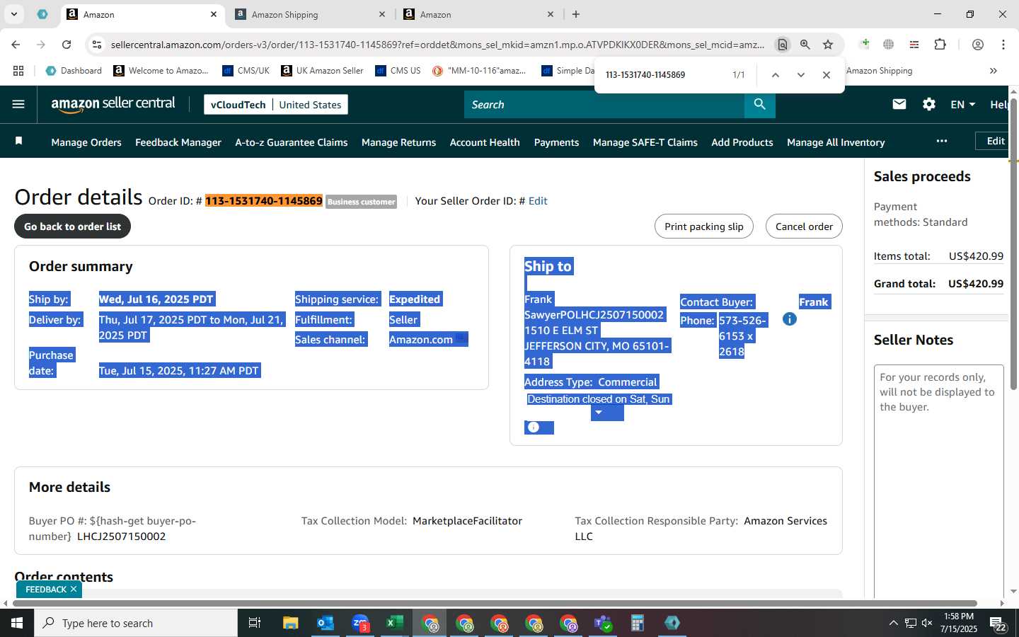Go back to order list
The height and width of the screenshot is (637, 1019).
pyautogui.click(x=72, y=226)
